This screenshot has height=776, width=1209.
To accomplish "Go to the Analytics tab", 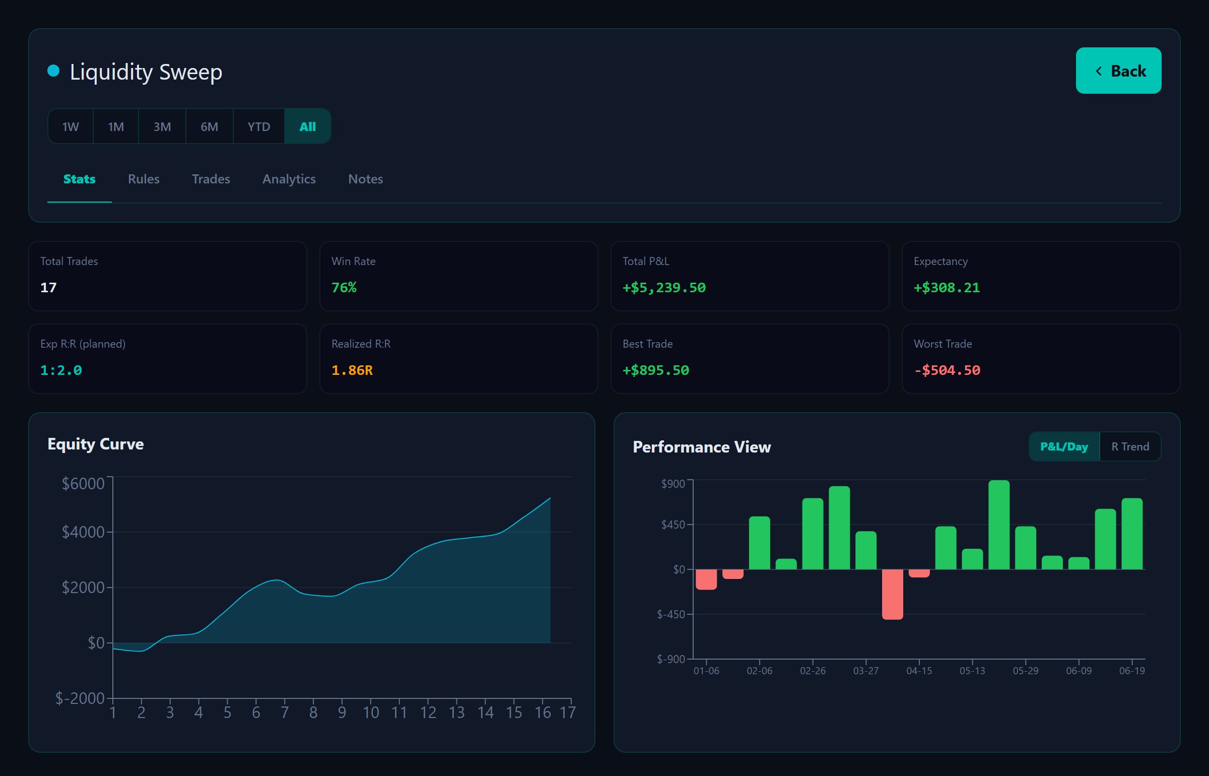I will click(x=289, y=179).
